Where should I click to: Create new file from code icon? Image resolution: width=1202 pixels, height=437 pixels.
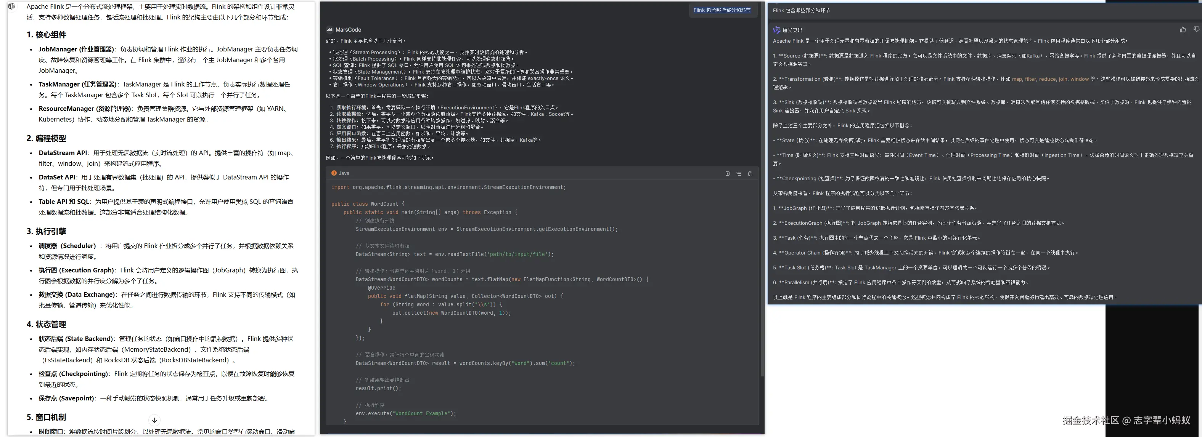tap(750, 173)
